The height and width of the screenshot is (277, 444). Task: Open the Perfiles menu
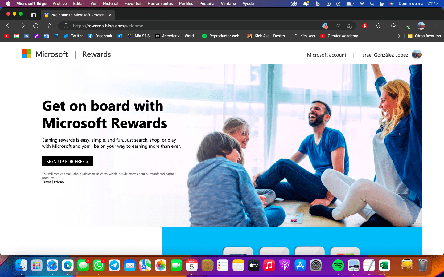pyautogui.click(x=186, y=3)
